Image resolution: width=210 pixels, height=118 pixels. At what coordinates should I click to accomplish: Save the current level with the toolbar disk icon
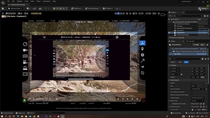point(3,9)
